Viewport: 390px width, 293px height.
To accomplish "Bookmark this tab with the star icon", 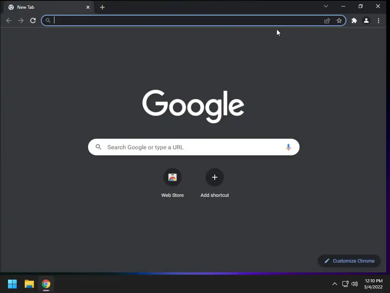I will pos(339,21).
